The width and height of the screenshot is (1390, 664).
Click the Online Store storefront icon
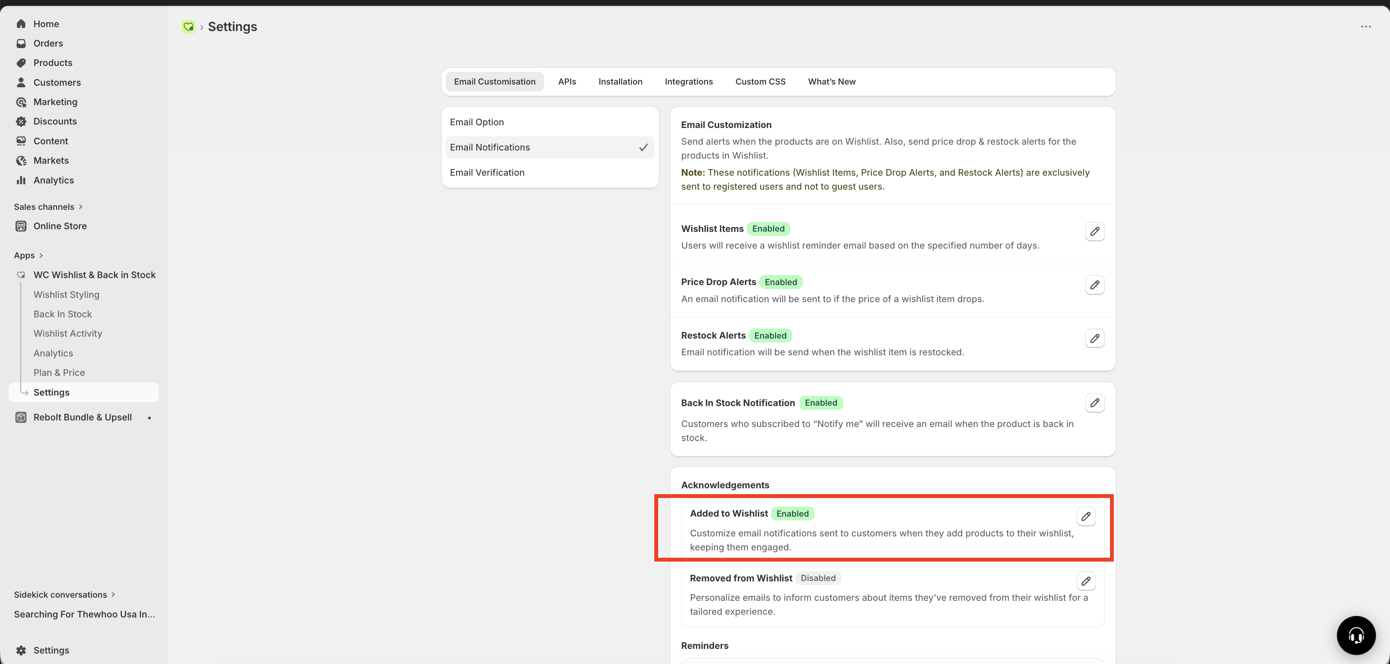(x=21, y=226)
